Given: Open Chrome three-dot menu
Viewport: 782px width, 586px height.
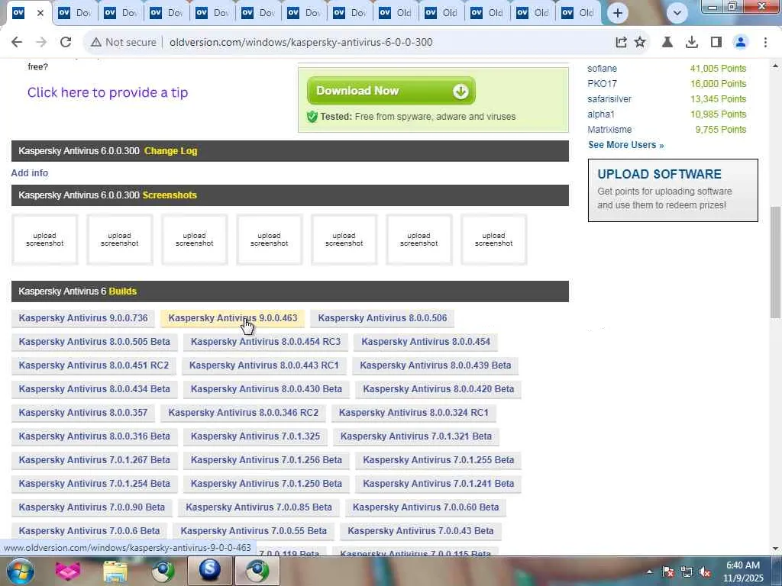Looking at the screenshot, I should tap(765, 43).
